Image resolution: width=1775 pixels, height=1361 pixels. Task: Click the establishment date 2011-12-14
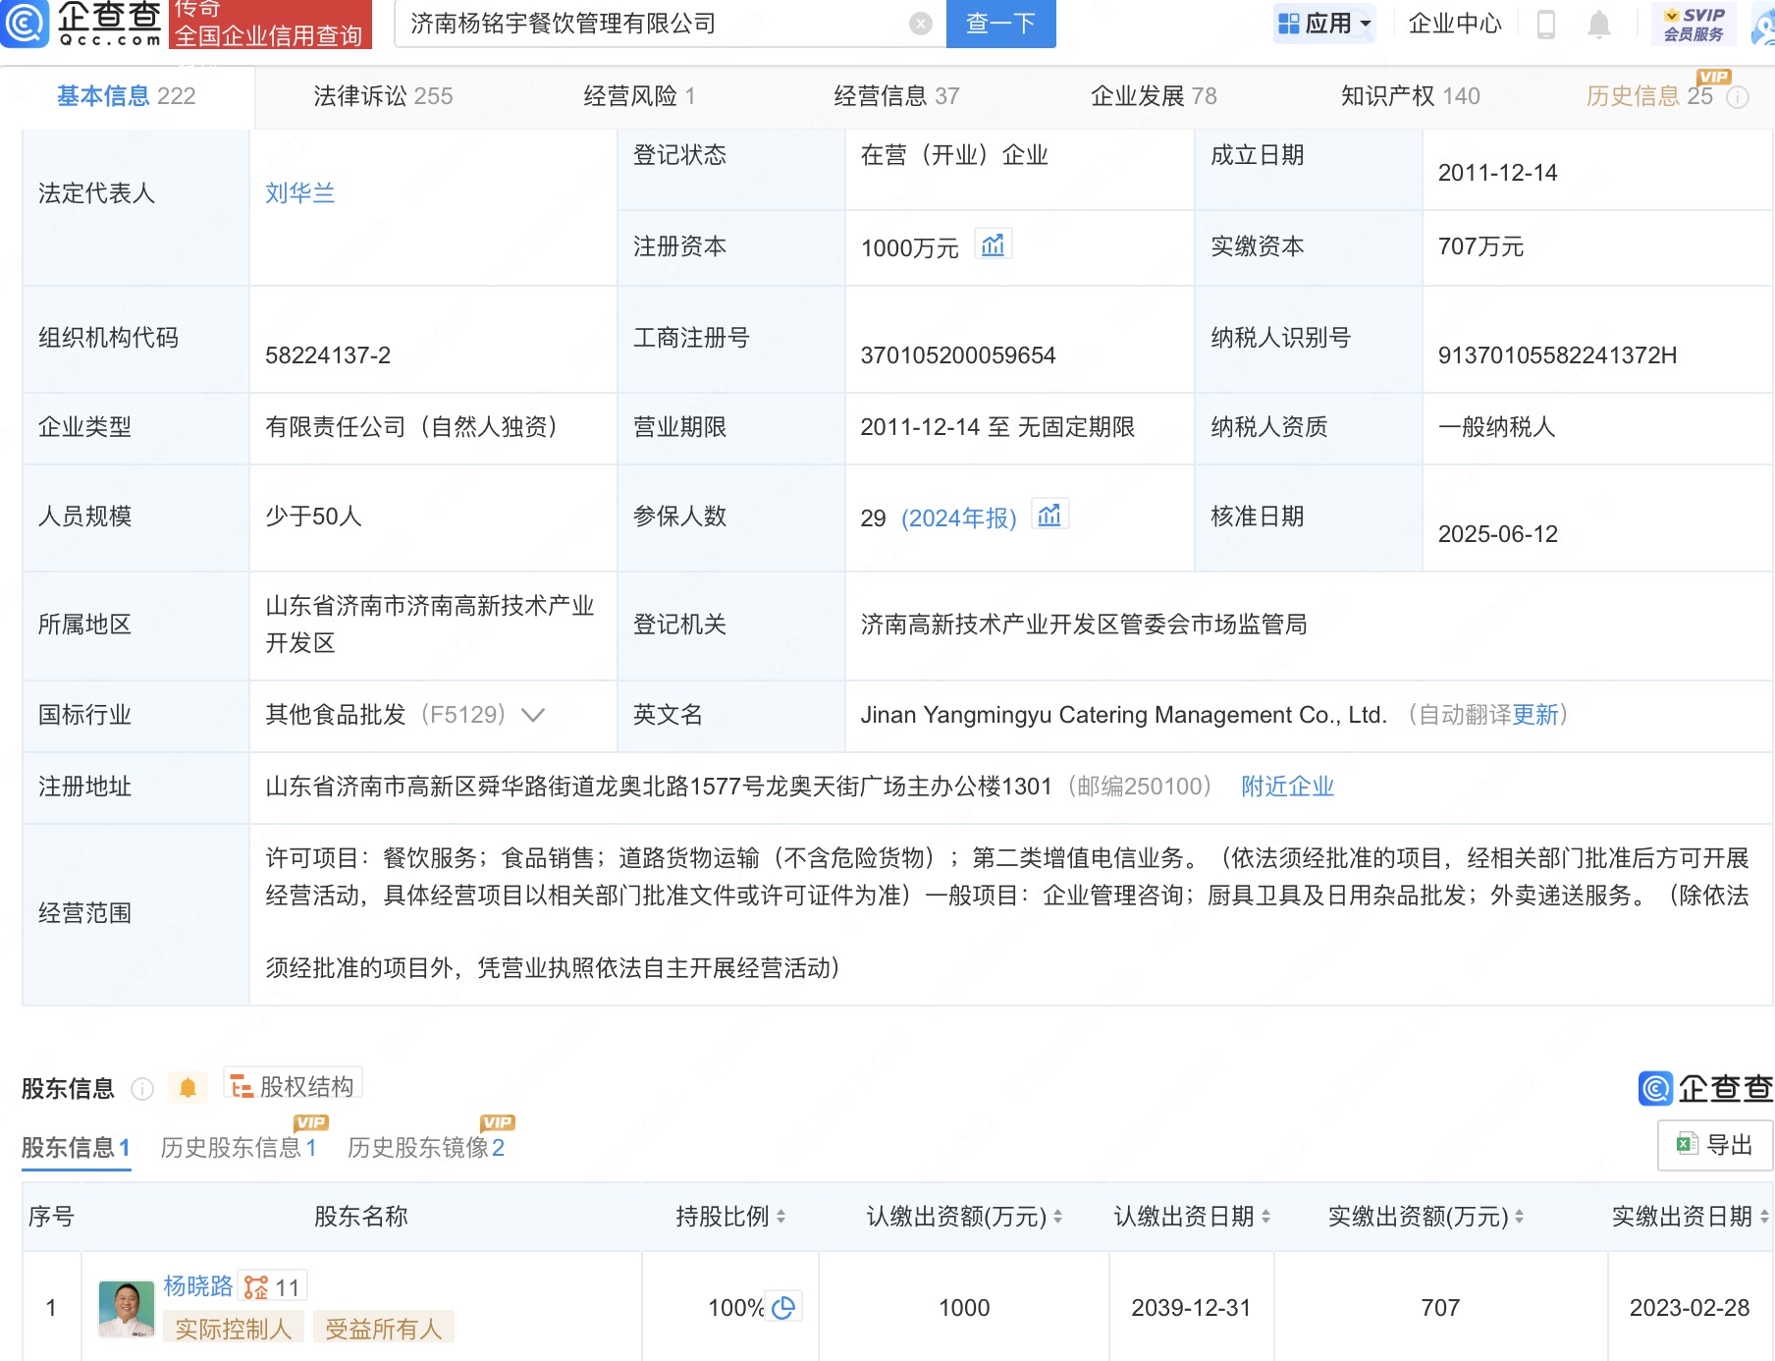pyautogui.click(x=1498, y=173)
